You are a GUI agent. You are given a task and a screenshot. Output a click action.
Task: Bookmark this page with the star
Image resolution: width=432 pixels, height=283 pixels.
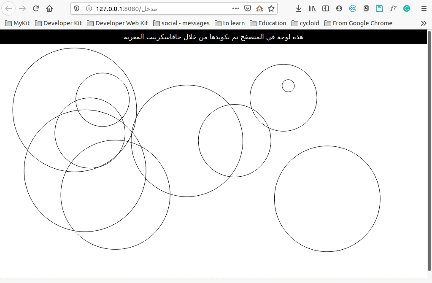(x=271, y=8)
